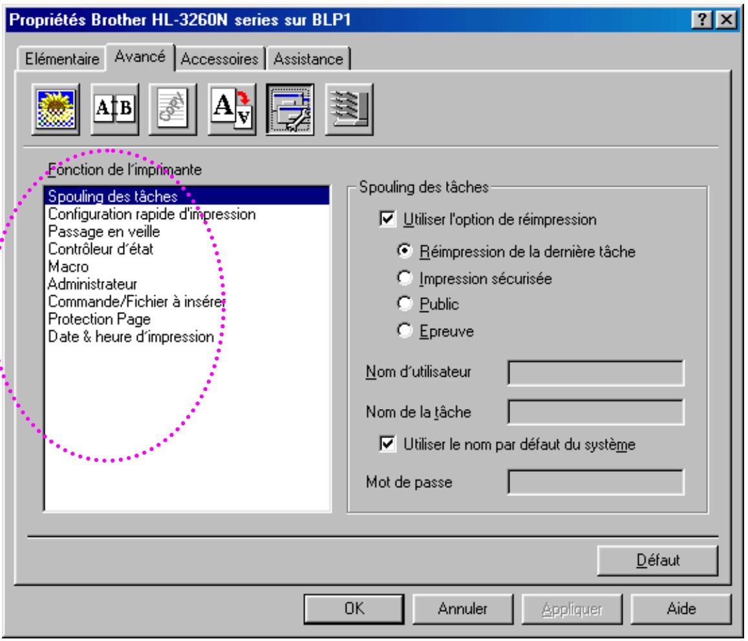Pick the Macro list entry
Viewport: 748px width, 641px height.
click(187, 267)
